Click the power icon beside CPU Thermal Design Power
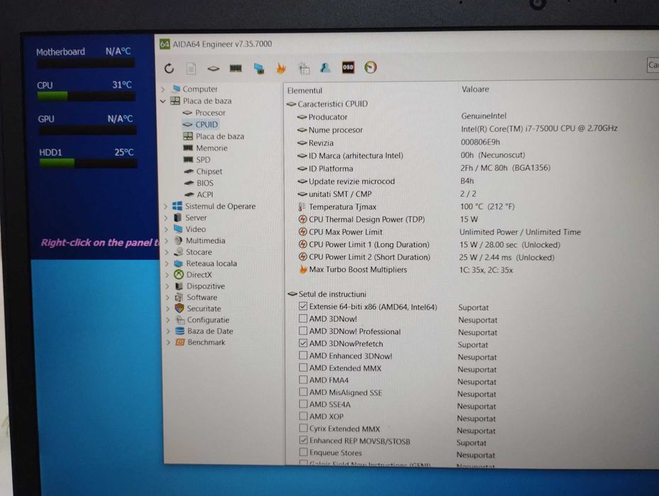Screen dimensions: 659x496 [x=303, y=219]
